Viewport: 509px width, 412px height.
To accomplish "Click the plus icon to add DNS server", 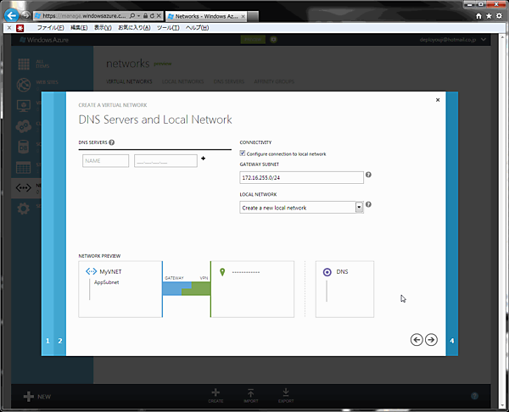I will coord(204,159).
